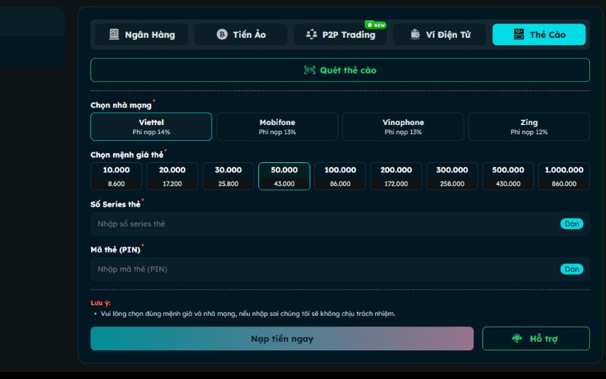Image resolution: width=606 pixels, height=379 pixels.
Task: Click the scan icon beside Quét thẻ cào
Action: (310, 70)
